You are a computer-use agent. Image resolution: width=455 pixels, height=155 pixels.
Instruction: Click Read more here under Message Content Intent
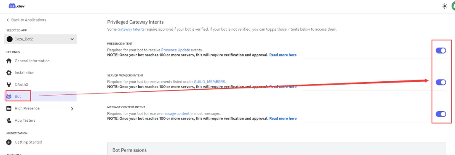click(x=283, y=118)
